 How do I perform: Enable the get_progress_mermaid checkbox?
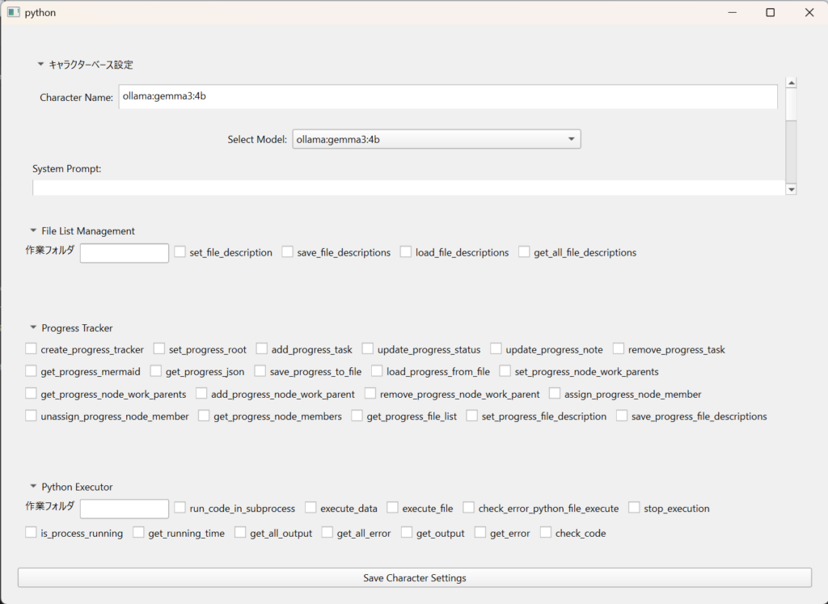(x=32, y=371)
